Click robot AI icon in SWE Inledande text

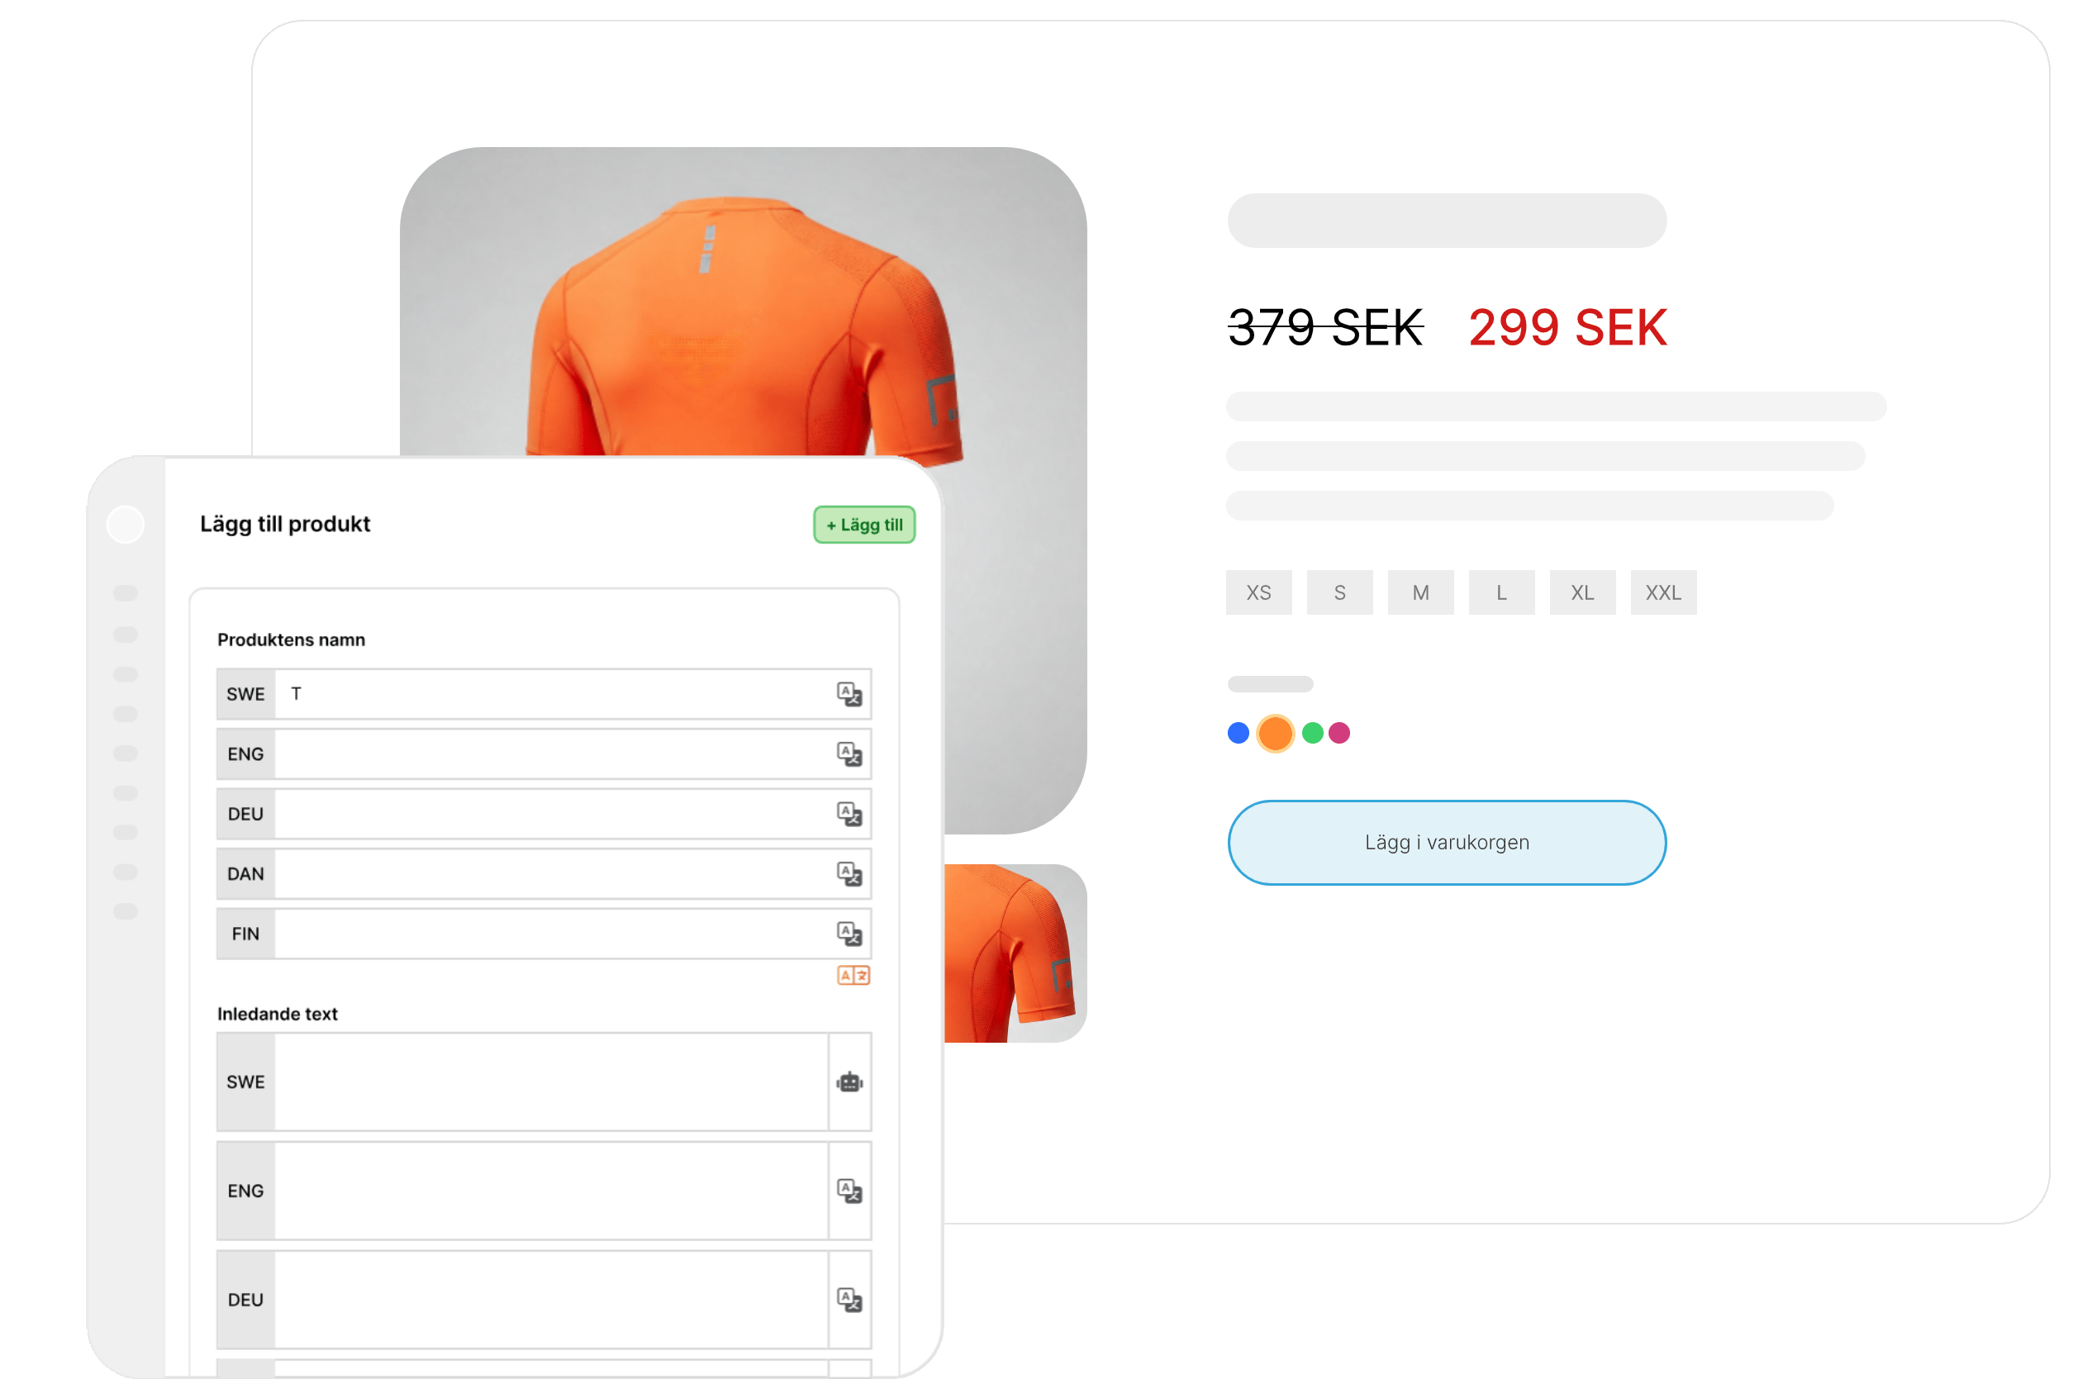point(849,1082)
